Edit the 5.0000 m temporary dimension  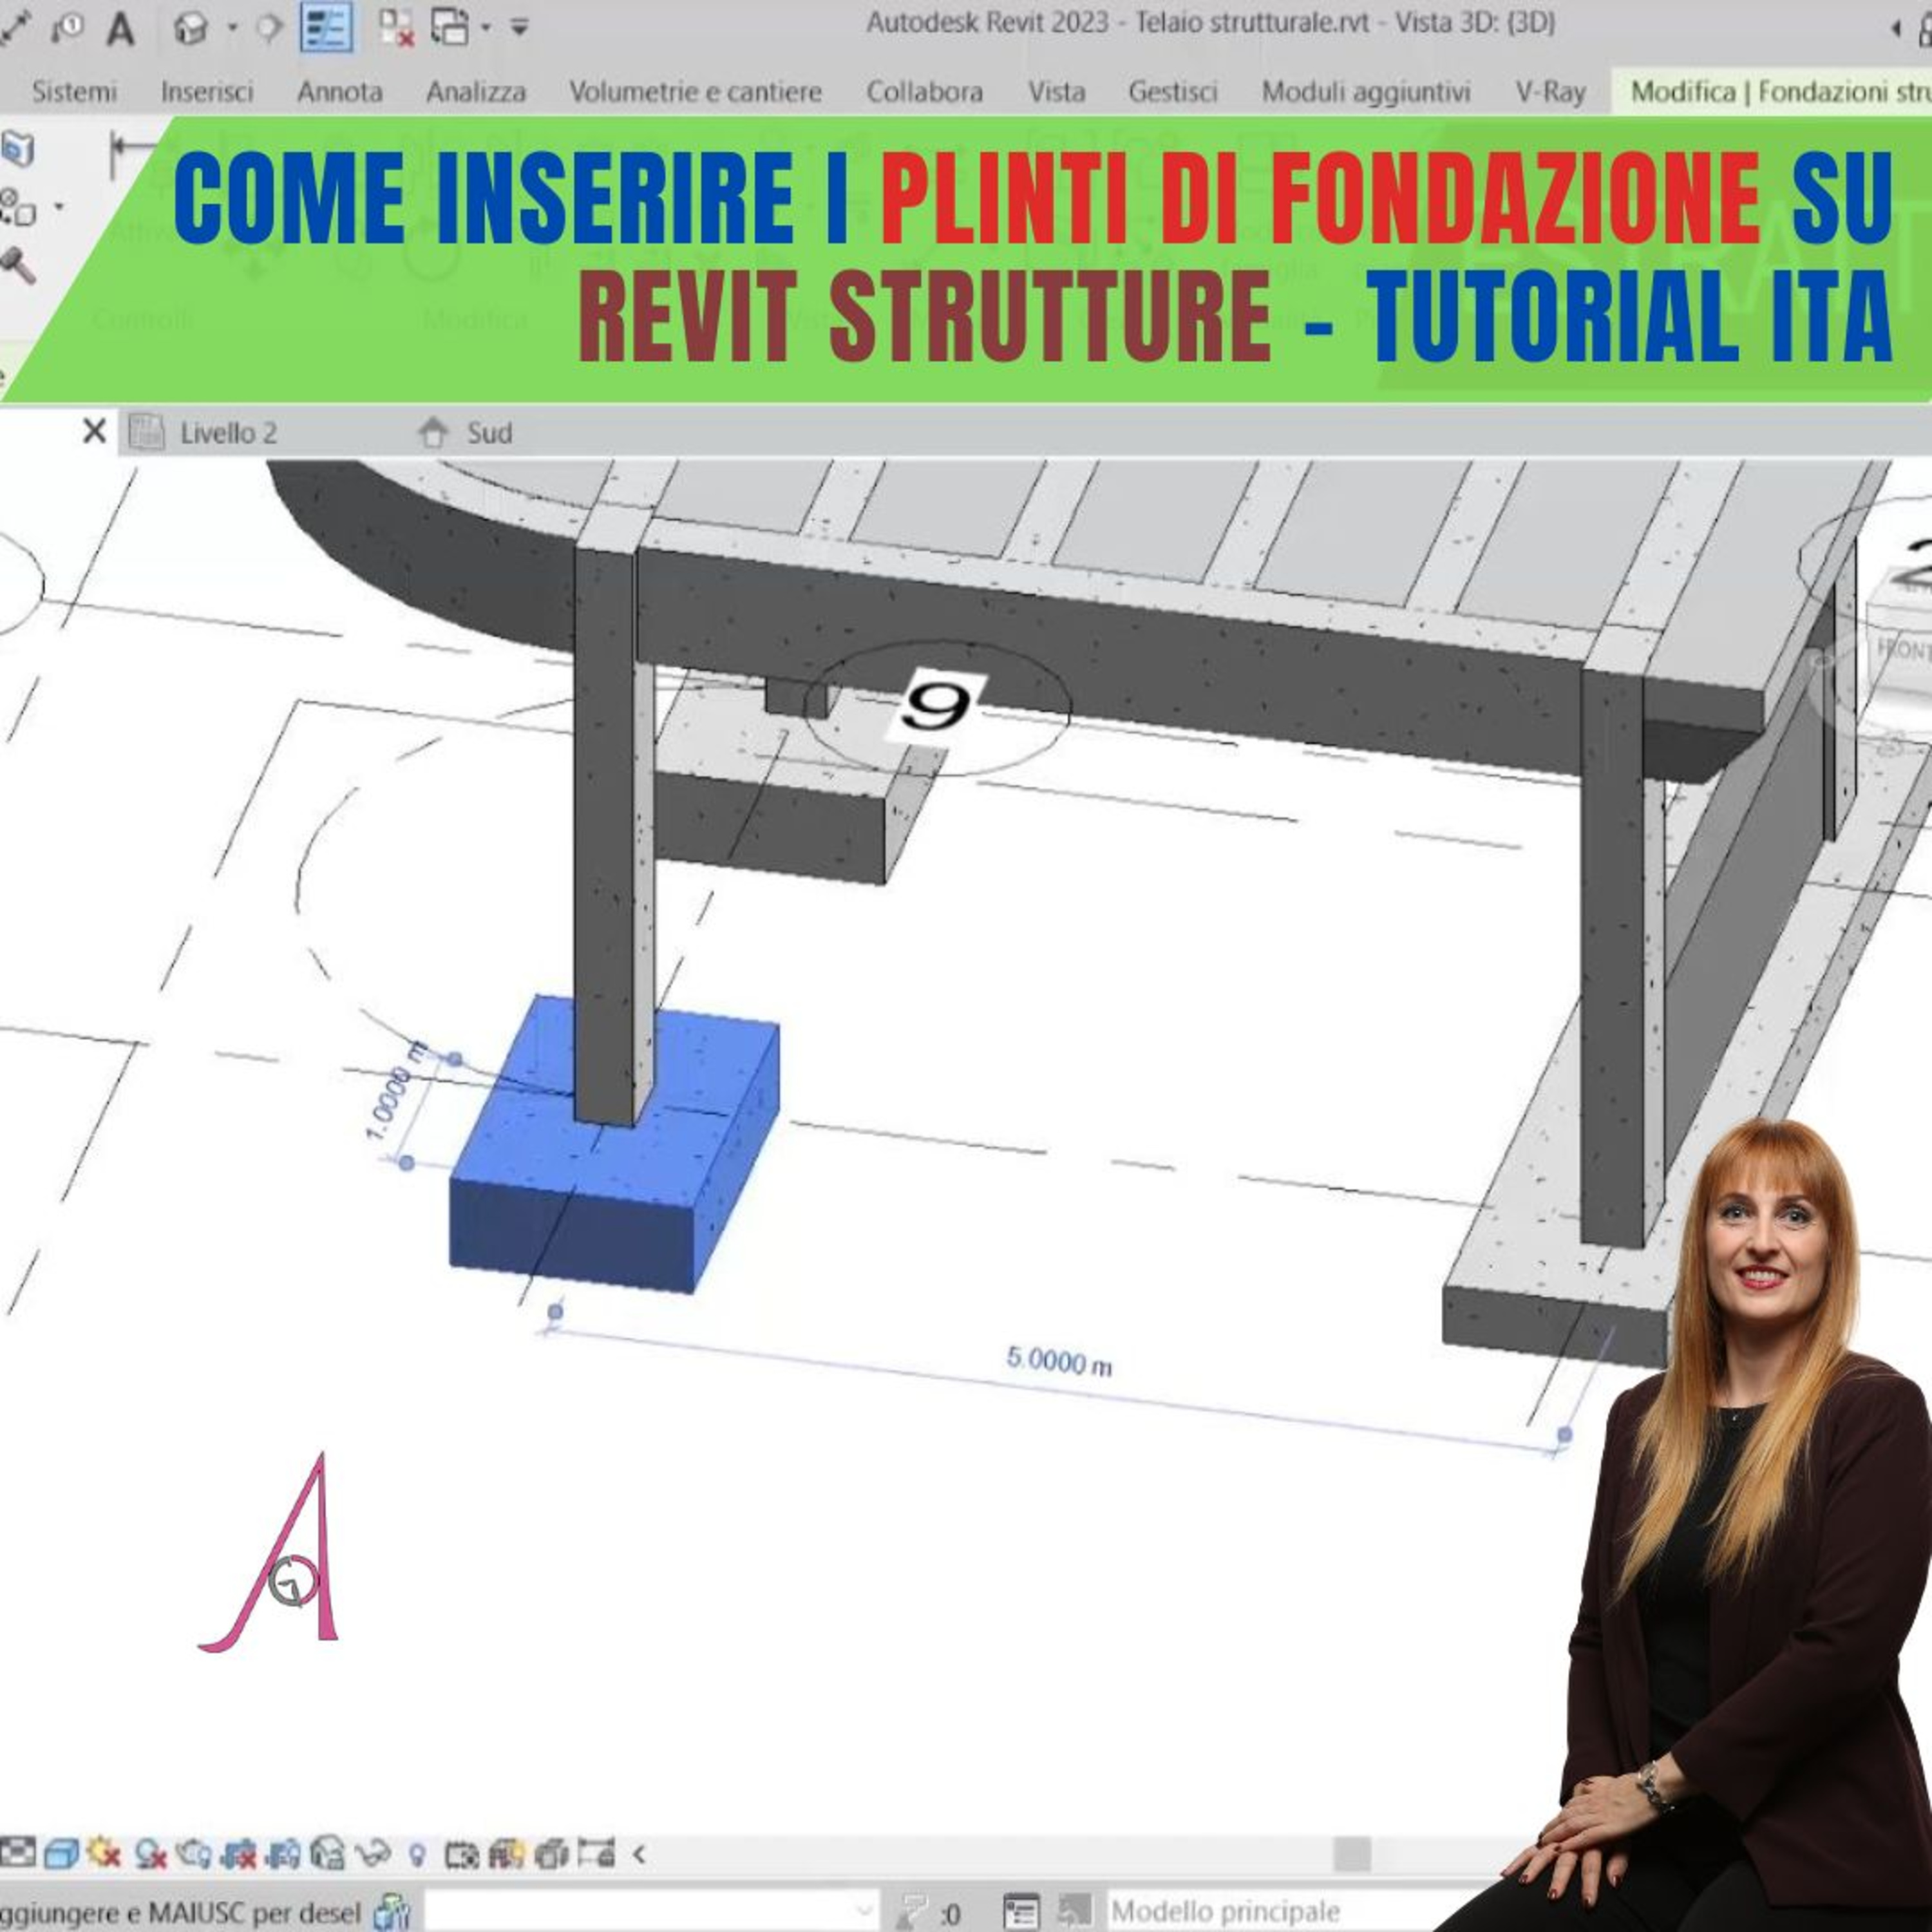pos(1059,1361)
